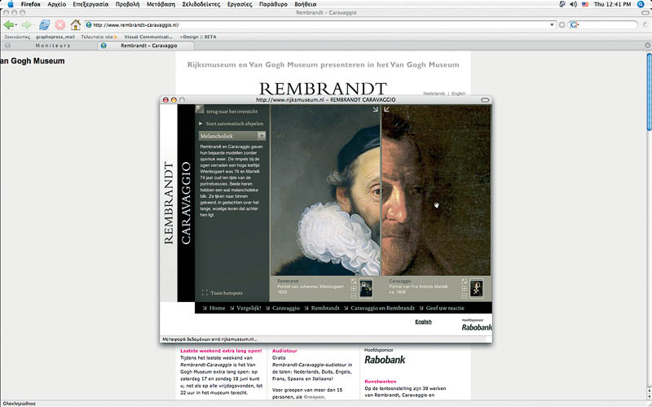Toggle Toon hotspots option
652x407 pixels.
pos(222,293)
